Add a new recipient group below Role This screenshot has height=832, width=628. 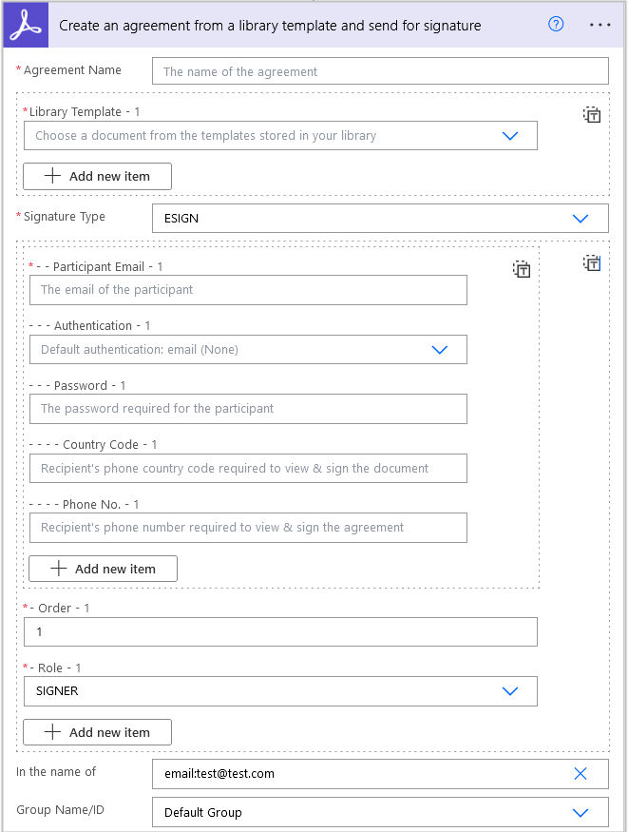click(96, 732)
